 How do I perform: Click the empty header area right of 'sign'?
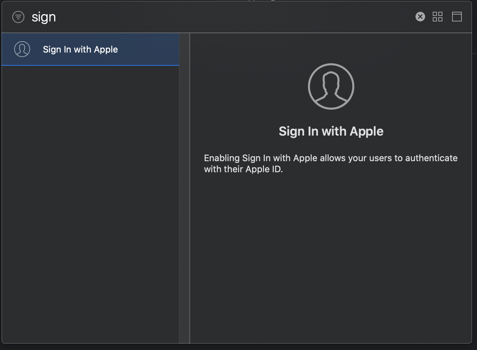pos(235,17)
